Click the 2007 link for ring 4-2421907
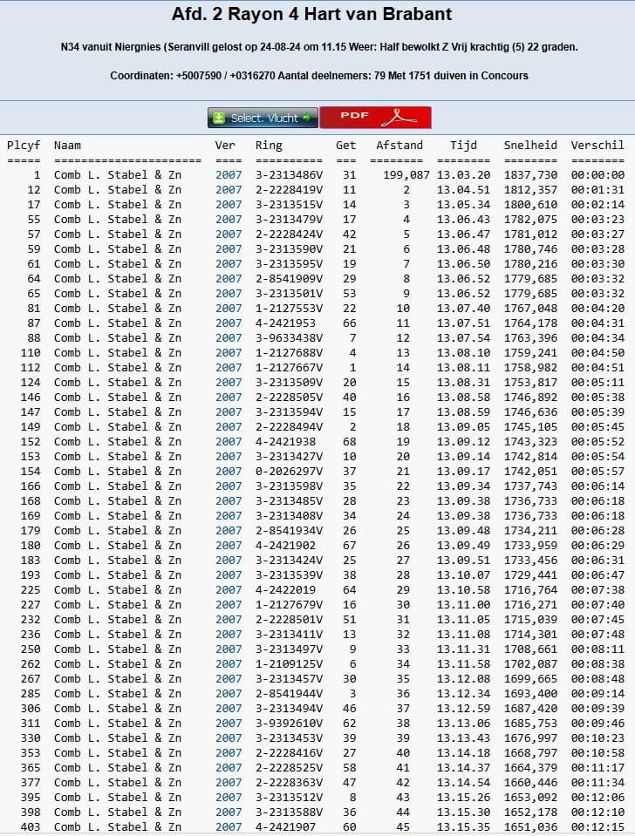Viewport: 635px width, 836px height. click(x=229, y=827)
